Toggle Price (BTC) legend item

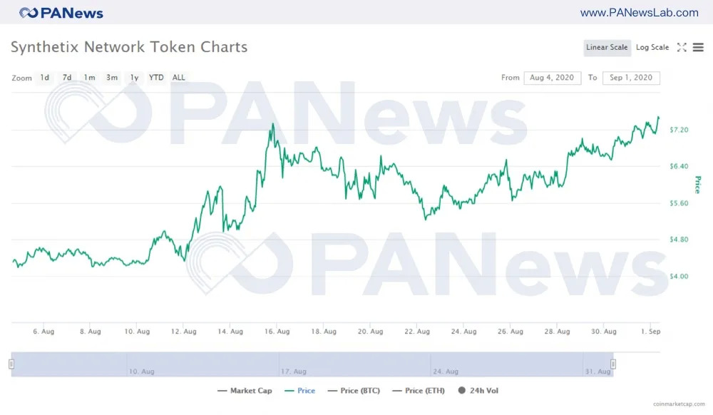click(353, 391)
